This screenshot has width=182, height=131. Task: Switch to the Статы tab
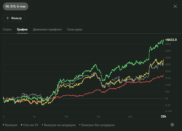7,29
